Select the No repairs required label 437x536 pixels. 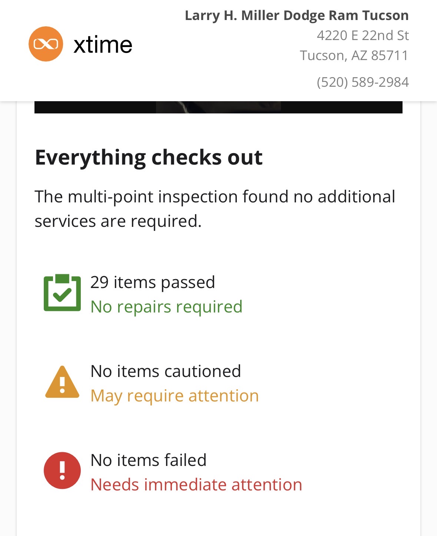(166, 307)
